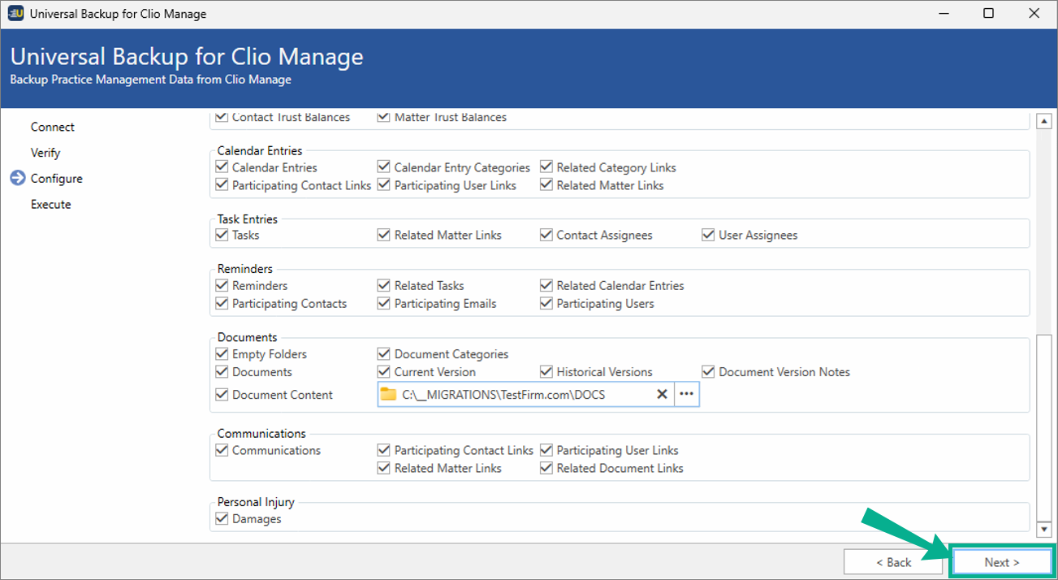
Task: Toggle Related Document Links checkbox
Action: (546, 468)
